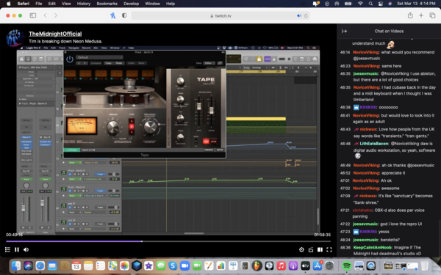This screenshot has height=275, width=441.
Task: Toggle theatre mode in the player
Action: click(x=320, y=249)
